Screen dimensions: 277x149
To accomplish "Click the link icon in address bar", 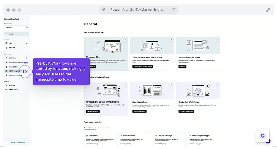I will click(103, 10).
